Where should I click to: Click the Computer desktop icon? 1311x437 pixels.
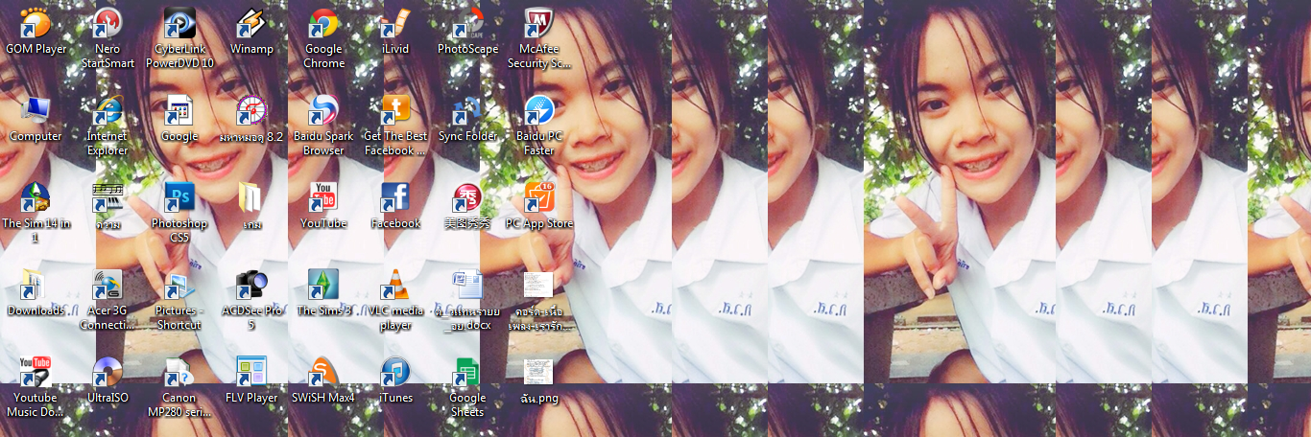coord(36,110)
